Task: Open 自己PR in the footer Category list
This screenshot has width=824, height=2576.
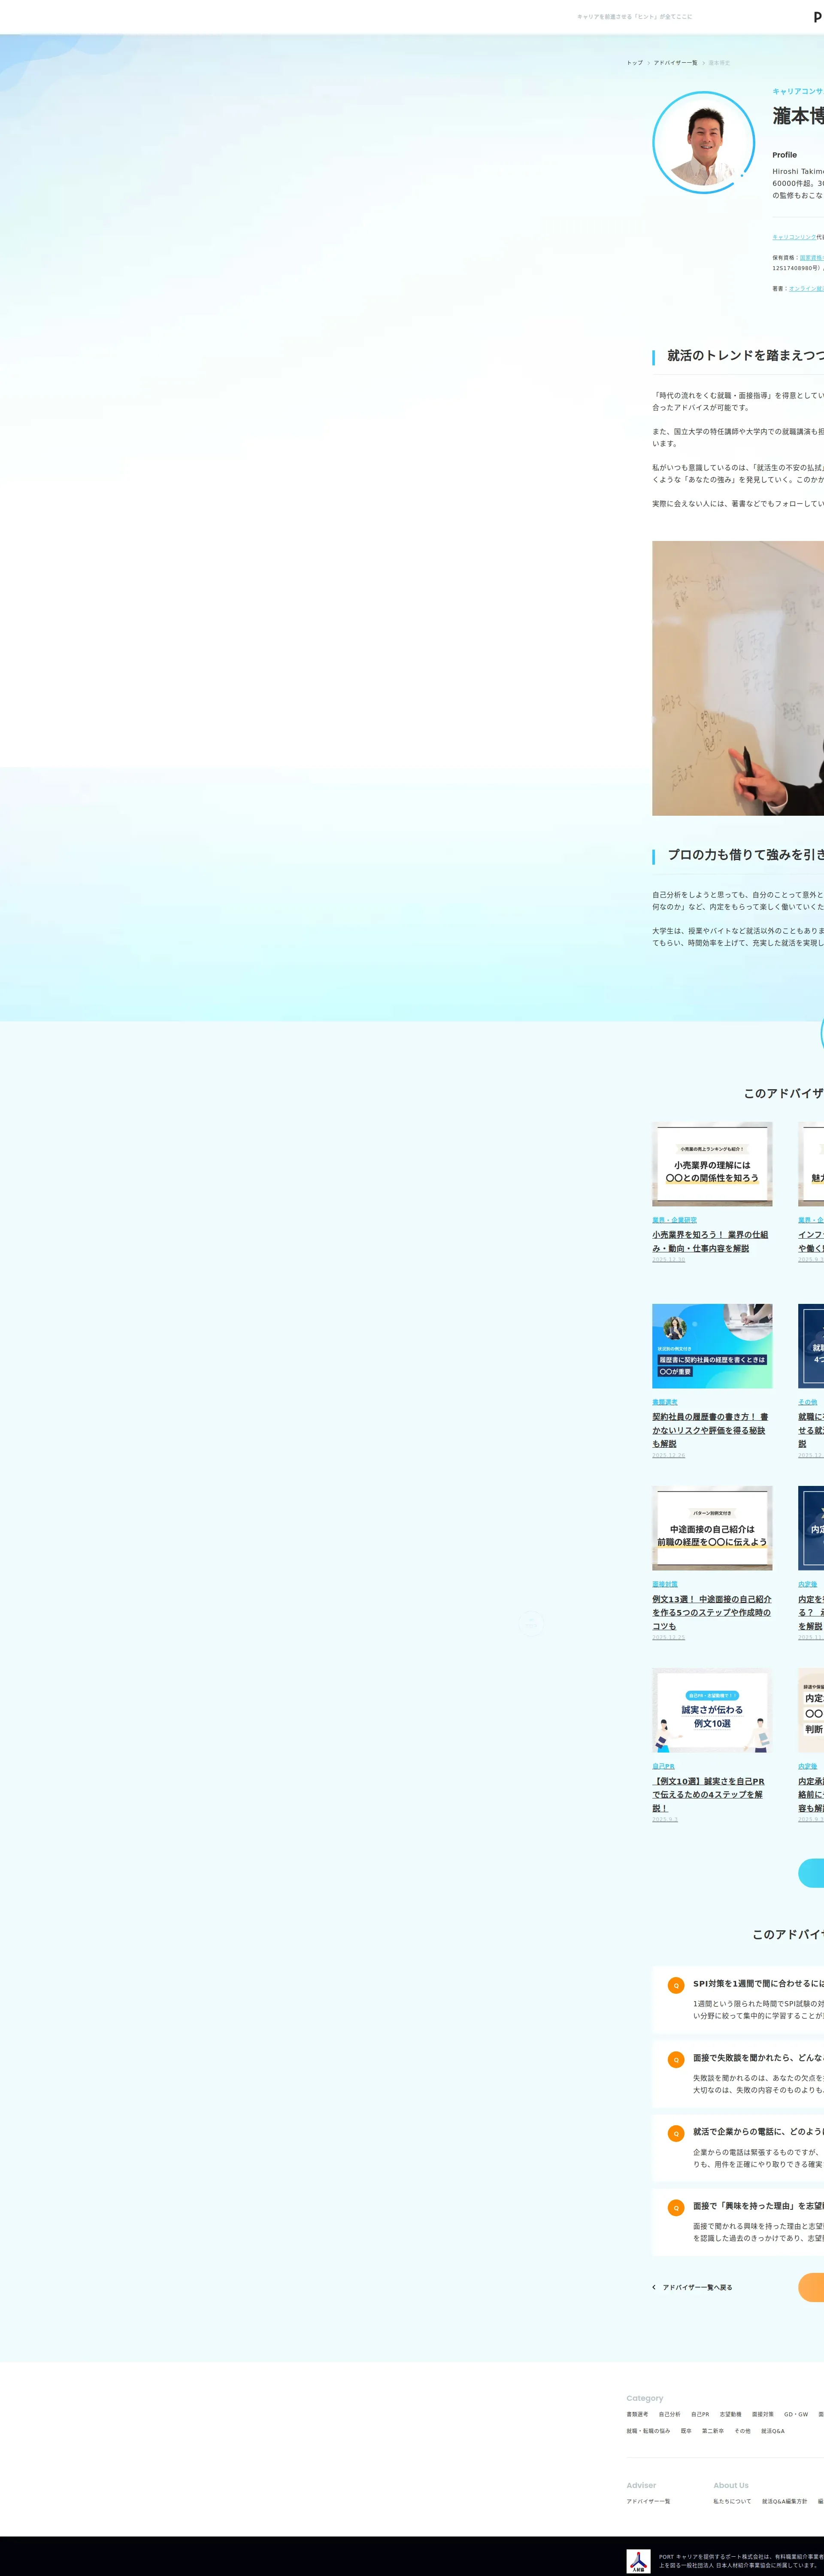Action: point(700,2414)
